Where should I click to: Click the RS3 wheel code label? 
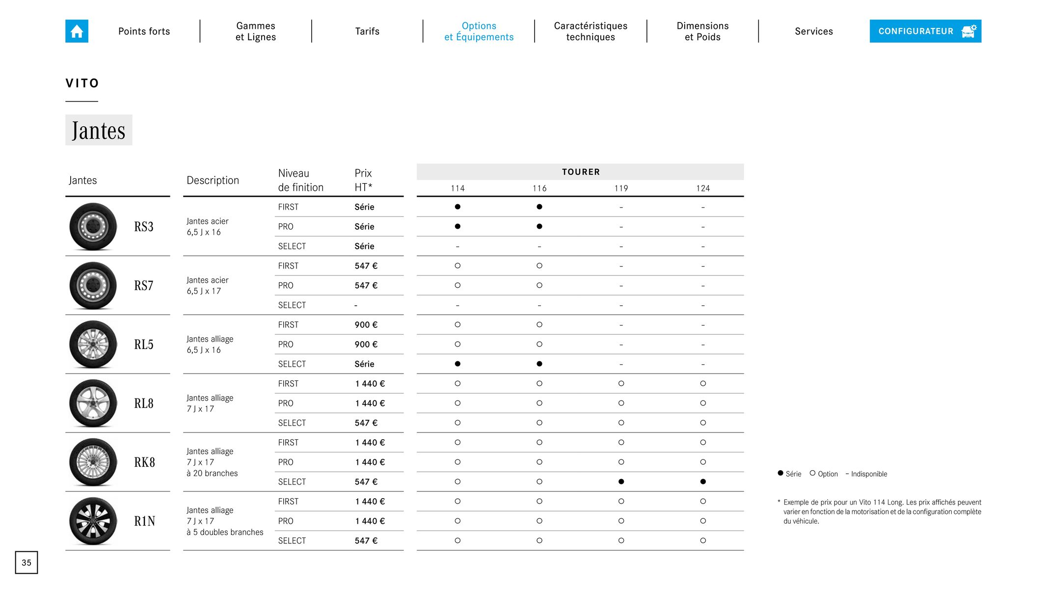point(144,227)
